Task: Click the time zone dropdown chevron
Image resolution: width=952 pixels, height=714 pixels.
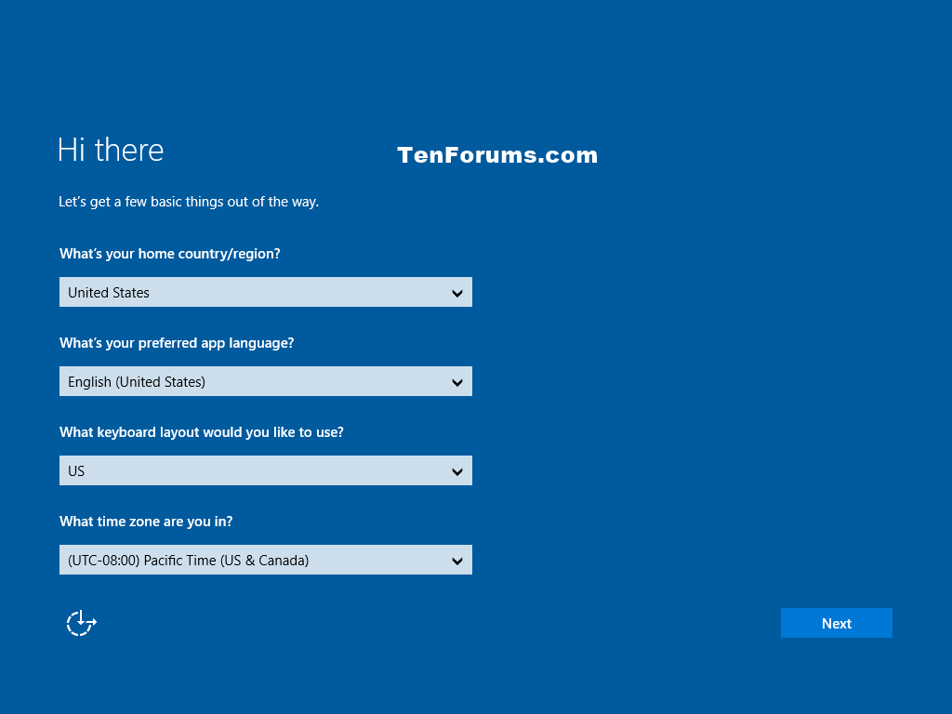Action: tap(457, 561)
